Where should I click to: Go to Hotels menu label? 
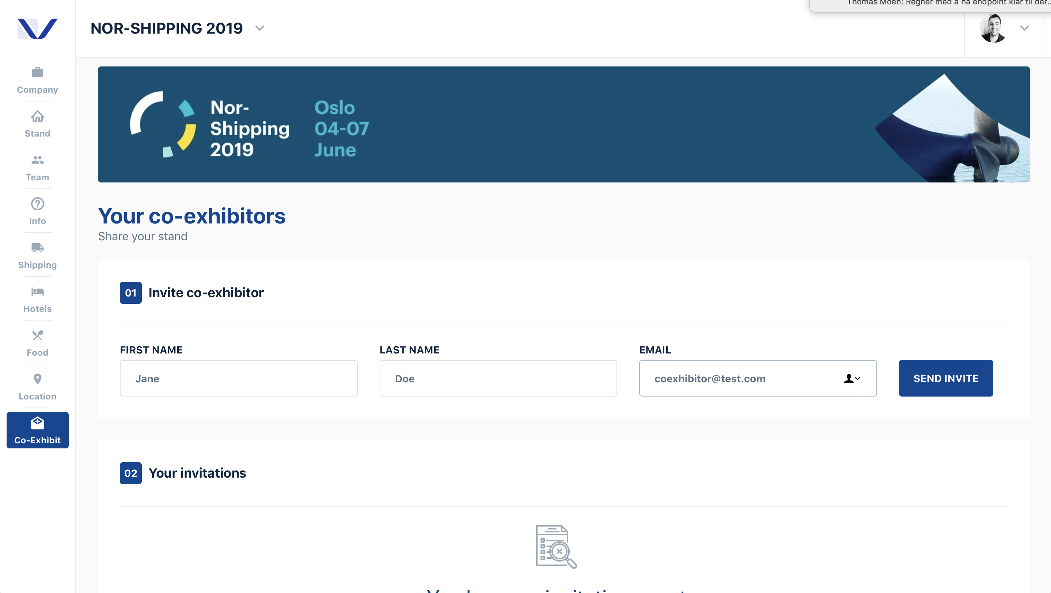(37, 309)
